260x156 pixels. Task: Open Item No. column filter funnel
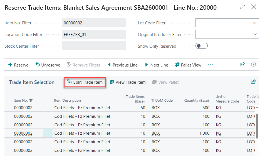[x=31, y=100]
